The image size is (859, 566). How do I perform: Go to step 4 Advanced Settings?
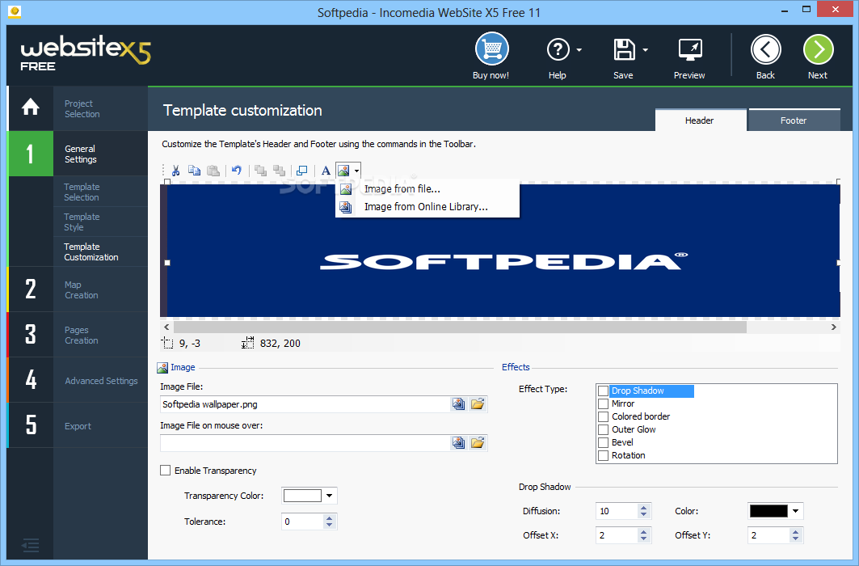tap(78, 380)
